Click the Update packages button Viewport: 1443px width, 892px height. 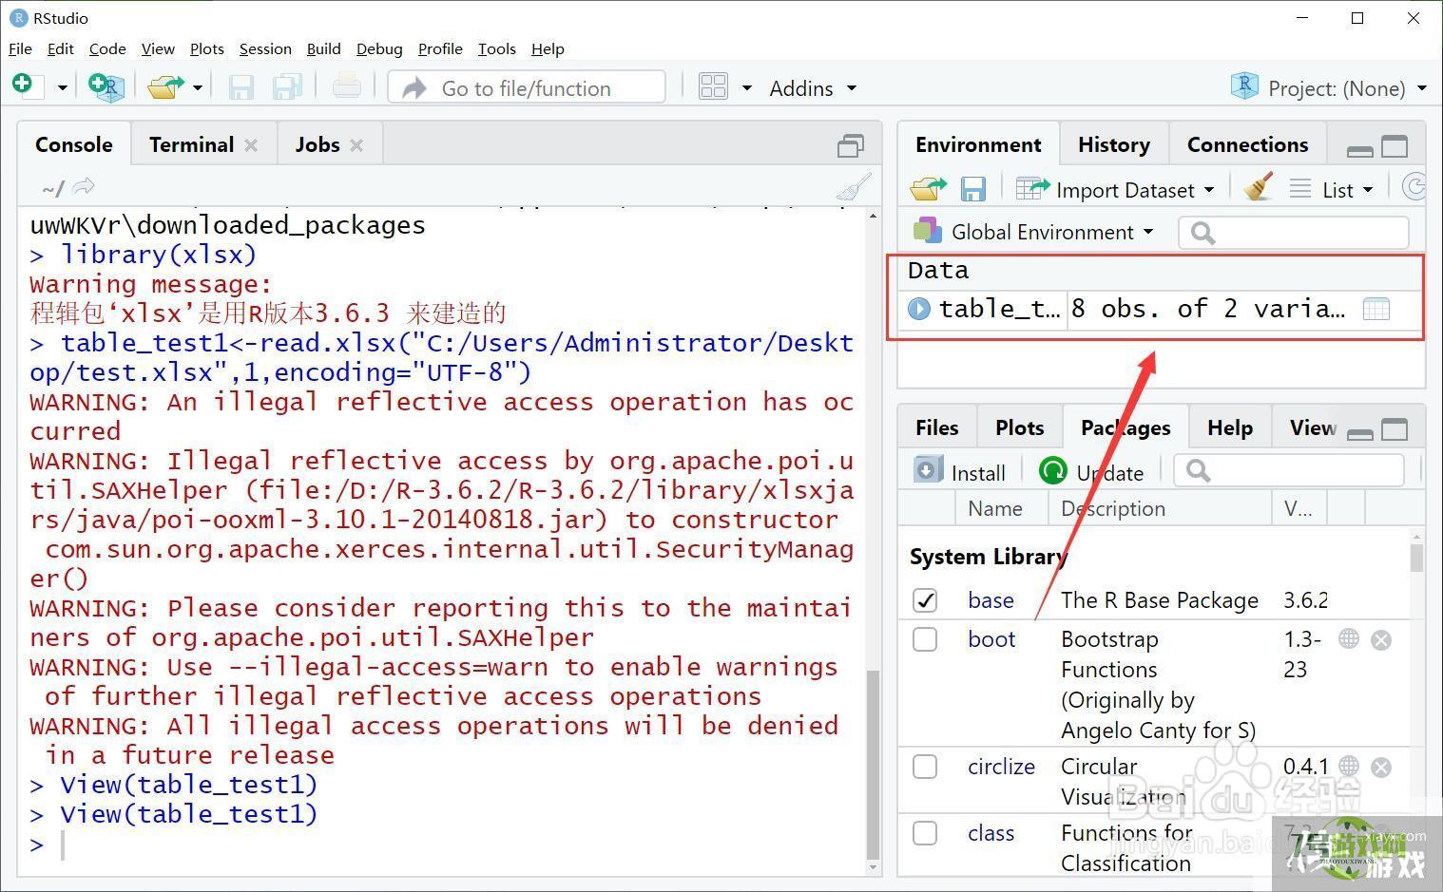click(x=1091, y=471)
